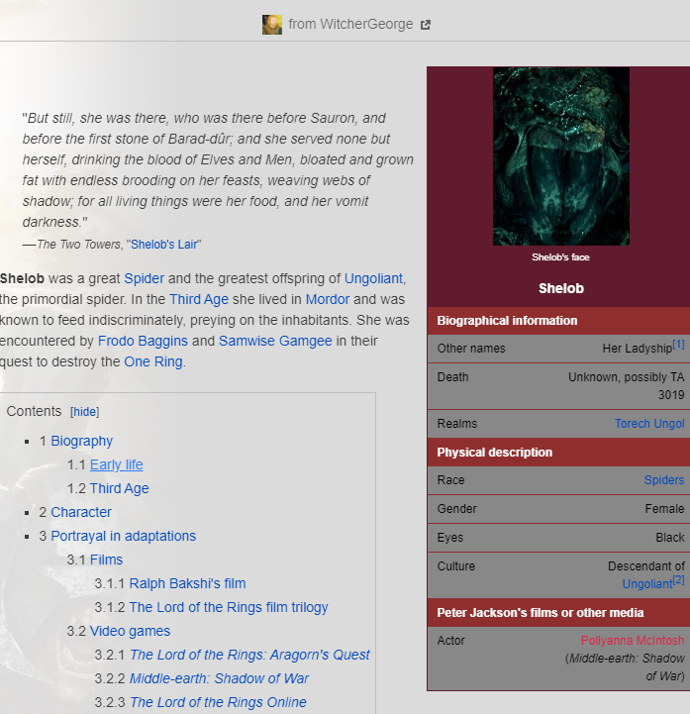
Task: Open reference [2] in Culture row
Action: (x=678, y=580)
